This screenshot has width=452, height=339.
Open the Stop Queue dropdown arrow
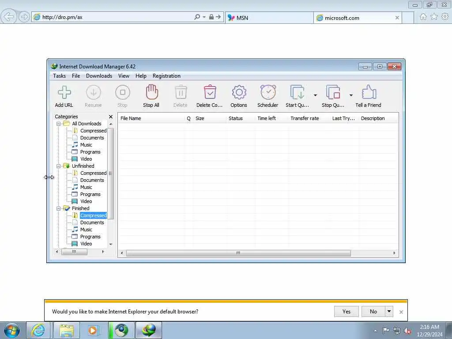pyautogui.click(x=351, y=95)
